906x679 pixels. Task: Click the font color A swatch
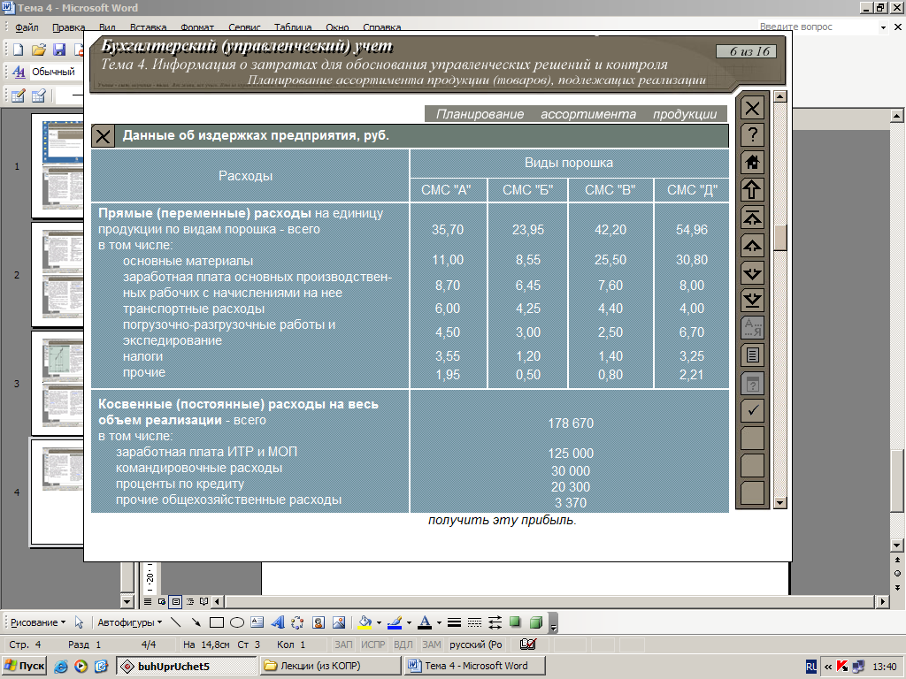pos(425,622)
